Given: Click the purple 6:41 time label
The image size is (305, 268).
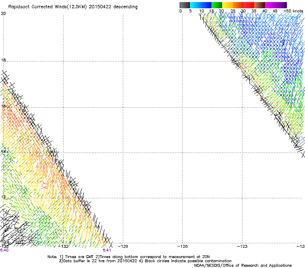Looking at the screenshot, I should click(x=107, y=250).
